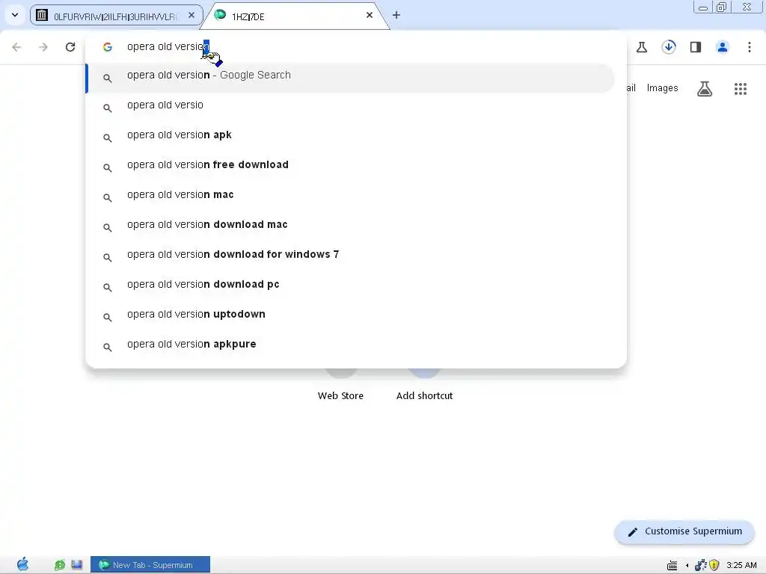
Task: Toggle the side panel icon
Action: (x=696, y=47)
